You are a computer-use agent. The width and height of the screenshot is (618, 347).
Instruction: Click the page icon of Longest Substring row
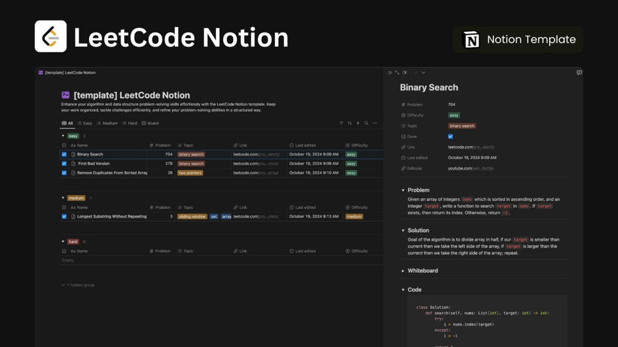coord(73,216)
